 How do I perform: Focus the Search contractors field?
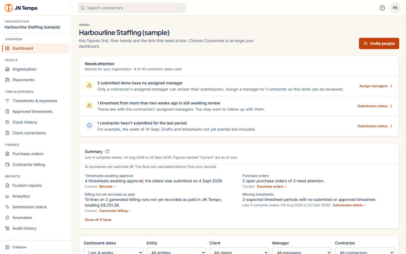132,8
